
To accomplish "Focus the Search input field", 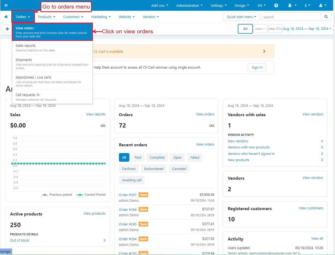I will coord(291,17).
